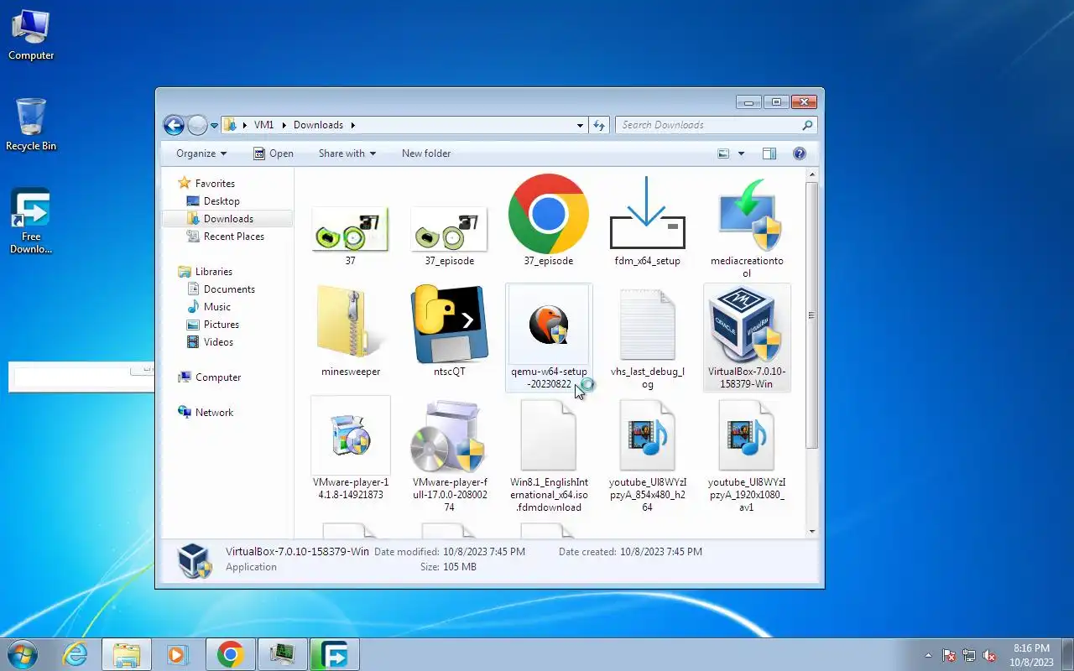
Task: Select the 37_episode image file thumbnail
Action: click(449, 229)
